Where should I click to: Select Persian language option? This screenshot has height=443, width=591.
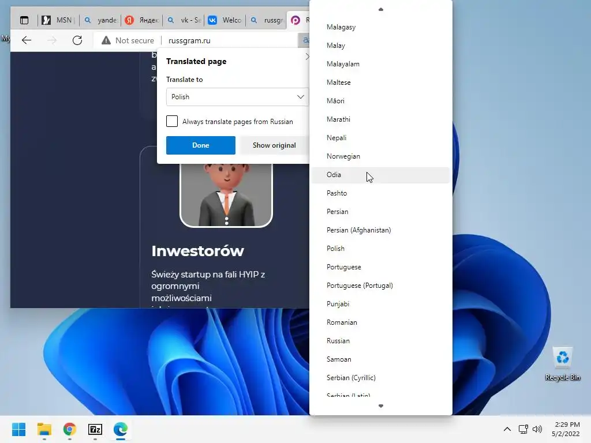pyautogui.click(x=381, y=212)
